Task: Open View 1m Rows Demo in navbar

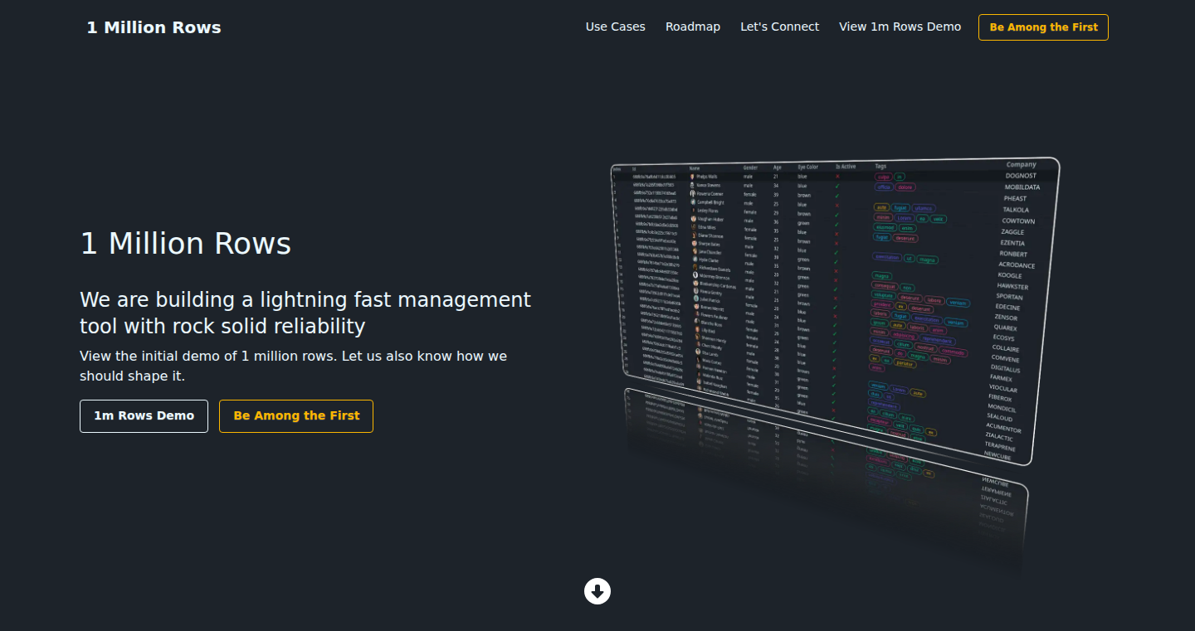Action: coord(900,27)
